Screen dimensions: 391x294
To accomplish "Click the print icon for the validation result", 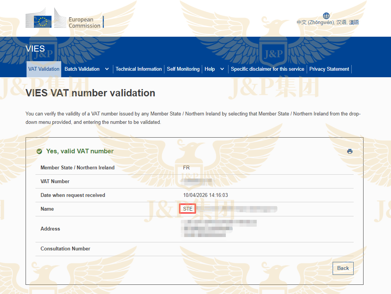I will [x=350, y=151].
